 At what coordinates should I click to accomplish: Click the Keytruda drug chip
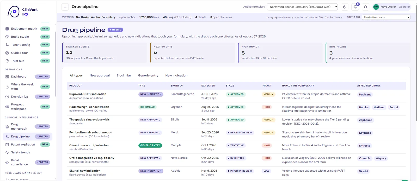pos(365,133)
